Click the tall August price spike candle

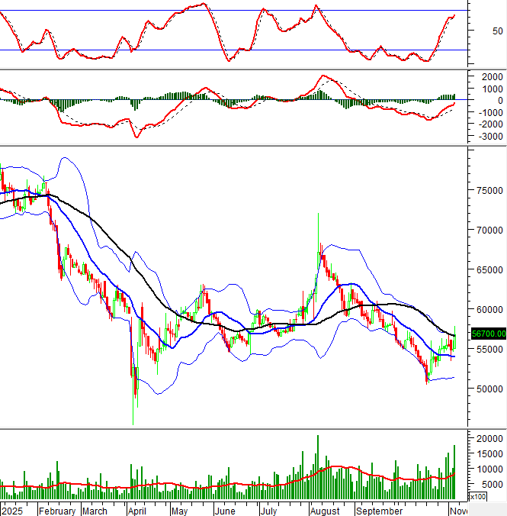(318, 229)
